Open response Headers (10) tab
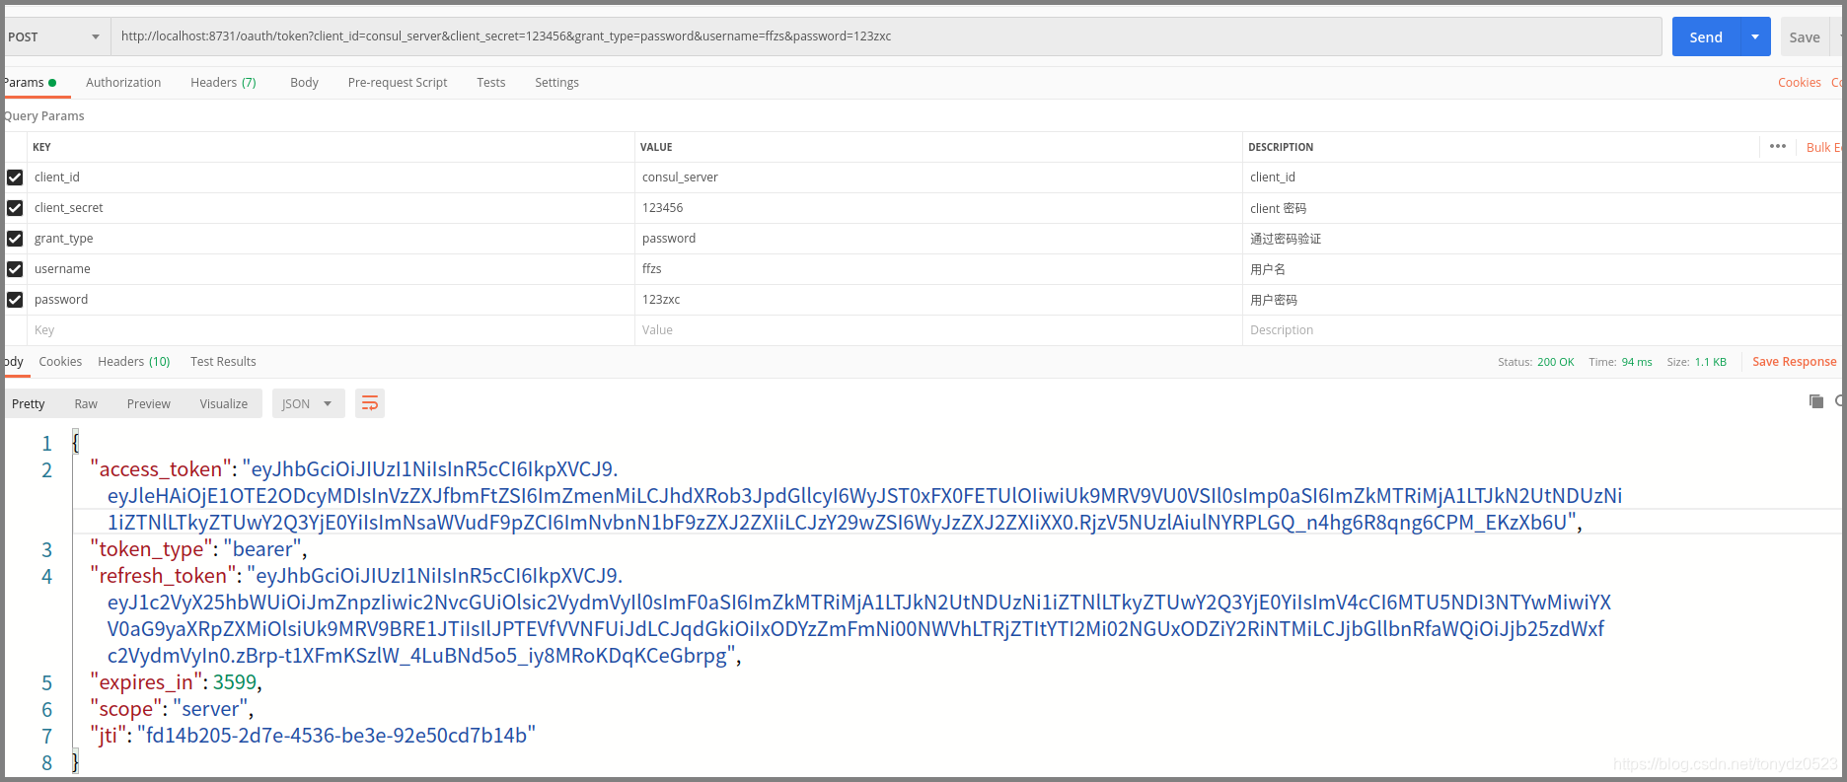 coord(134,362)
